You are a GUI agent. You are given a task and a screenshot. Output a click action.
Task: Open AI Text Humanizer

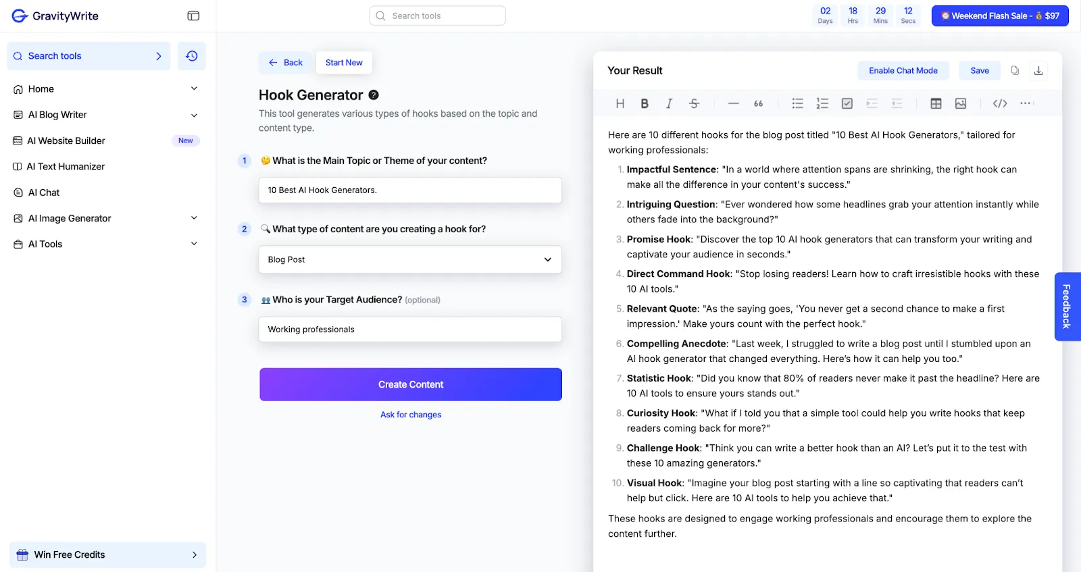[x=66, y=167]
